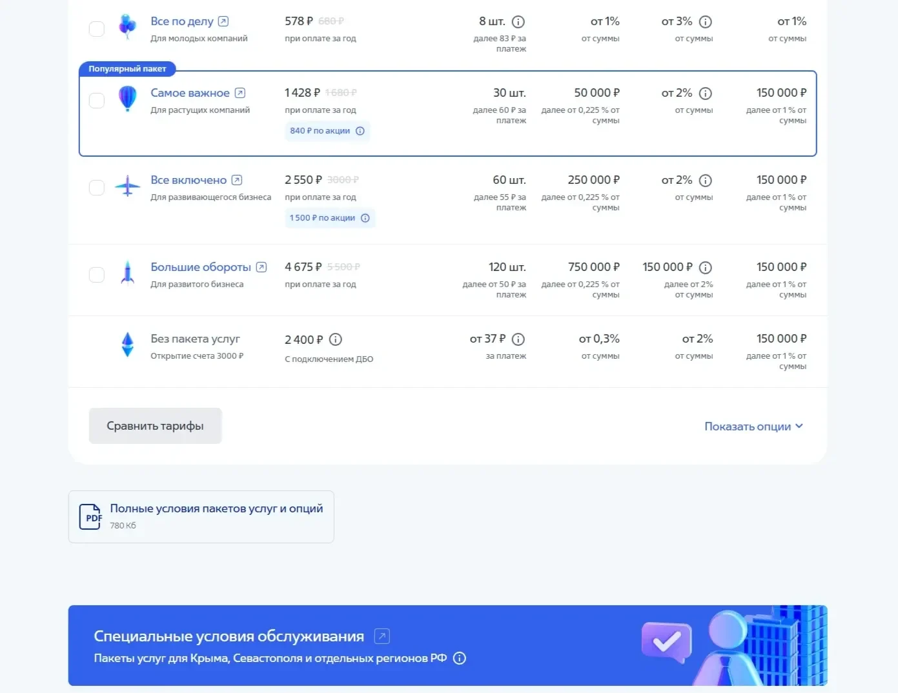Show info next to 2 400 ₽ price
This screenshot has height=693, width=898.
pos(336,339)
